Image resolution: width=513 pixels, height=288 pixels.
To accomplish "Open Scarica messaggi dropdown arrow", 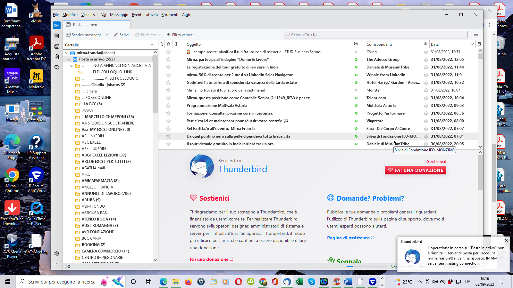I will [107, 35].
